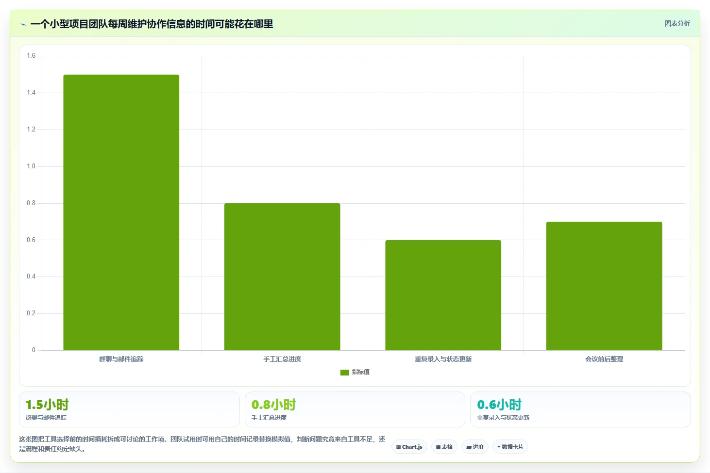Click x-axis label 群聊与邮件追踪
This screenshot has height=473, width=710.
click(121, 359)
